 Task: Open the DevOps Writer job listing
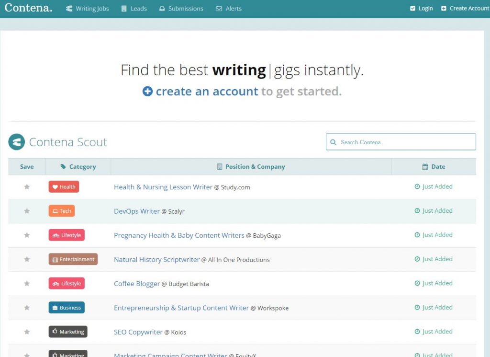pos(137,211)
